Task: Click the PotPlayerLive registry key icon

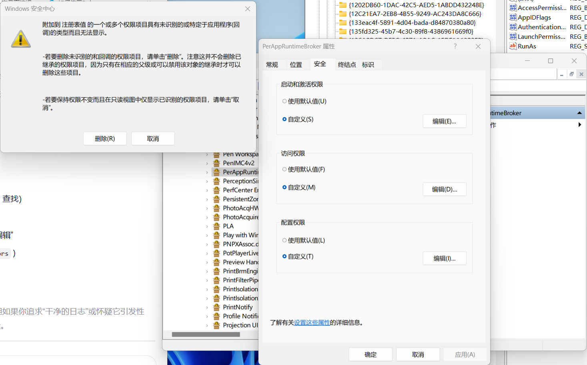Action: click(216, 253)
